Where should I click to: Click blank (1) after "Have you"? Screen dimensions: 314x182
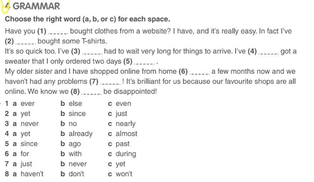[x=58, y=32]
